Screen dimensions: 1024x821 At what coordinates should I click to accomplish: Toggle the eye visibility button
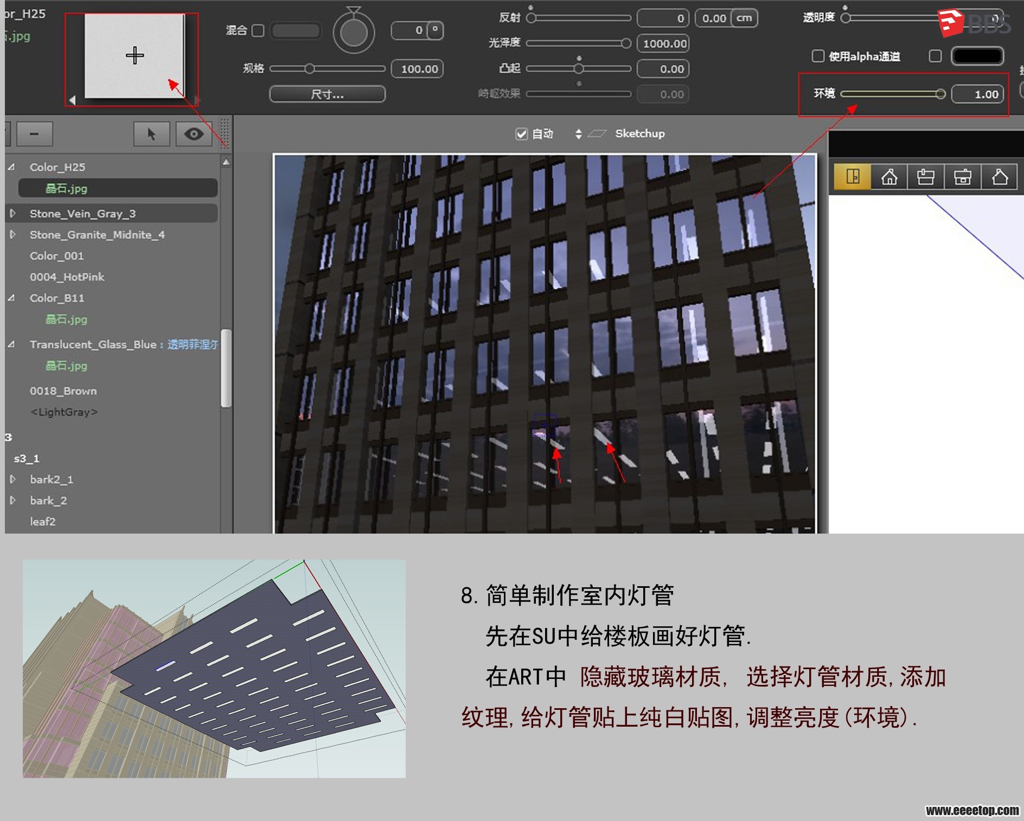[x=194, y=134]
